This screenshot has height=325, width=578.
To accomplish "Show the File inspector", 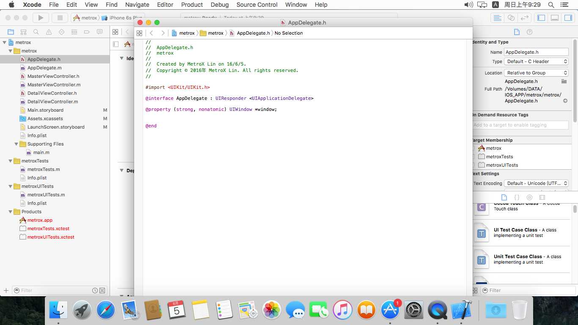I will (517, 32).
